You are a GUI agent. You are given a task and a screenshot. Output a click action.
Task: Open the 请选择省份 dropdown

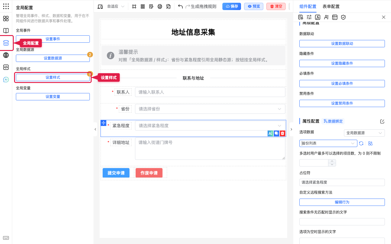pyautogui.click(x=210, y=109)
